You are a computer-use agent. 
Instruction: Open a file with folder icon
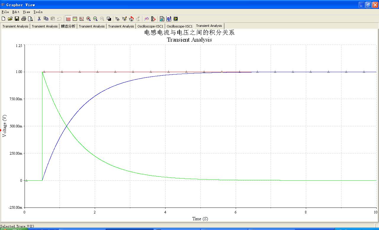10,19
